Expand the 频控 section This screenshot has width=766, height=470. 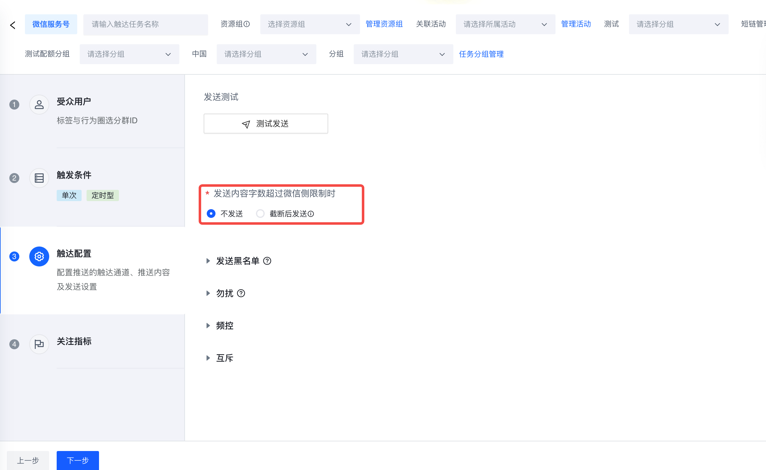tap(224, 326)
